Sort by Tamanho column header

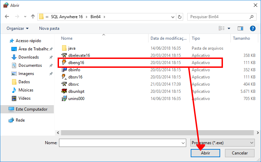tap(241, 38)
